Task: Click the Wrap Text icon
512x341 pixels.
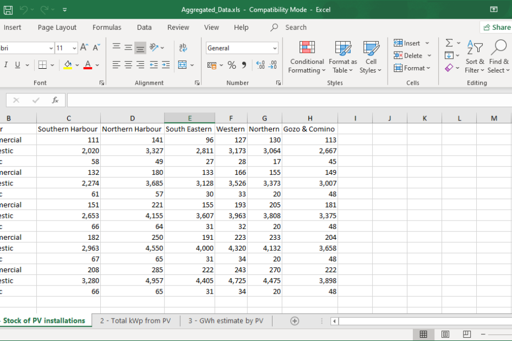Action: (183, 48)
